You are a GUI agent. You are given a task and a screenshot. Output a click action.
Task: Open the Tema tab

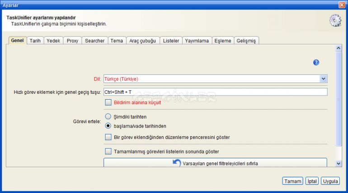point(117,41)
